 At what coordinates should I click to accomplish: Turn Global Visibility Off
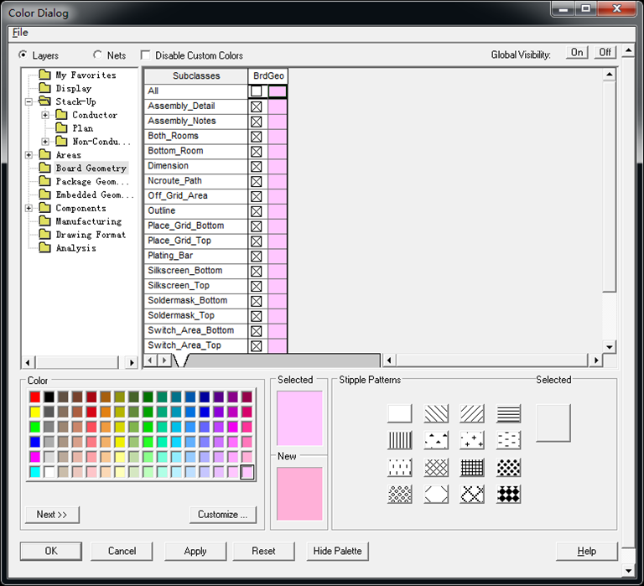point(605,53)
